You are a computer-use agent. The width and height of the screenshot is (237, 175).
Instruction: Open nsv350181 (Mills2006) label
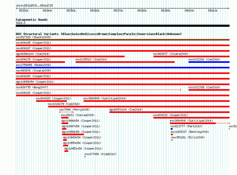(188, 137)
